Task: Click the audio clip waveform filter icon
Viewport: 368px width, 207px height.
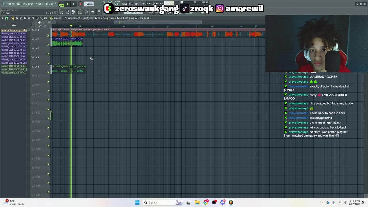Action: (40, 22)
